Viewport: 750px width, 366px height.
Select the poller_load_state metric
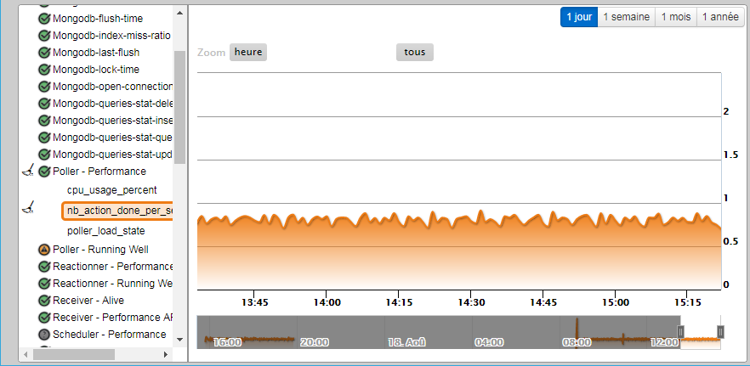tap(105, 231)
